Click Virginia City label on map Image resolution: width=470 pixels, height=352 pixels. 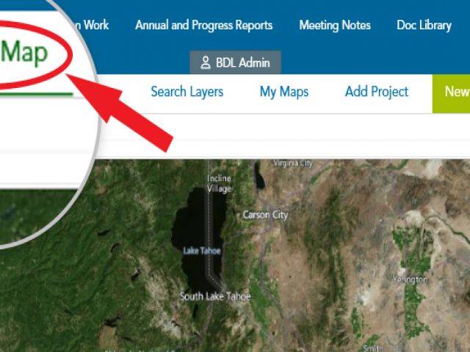click(293, 163)
